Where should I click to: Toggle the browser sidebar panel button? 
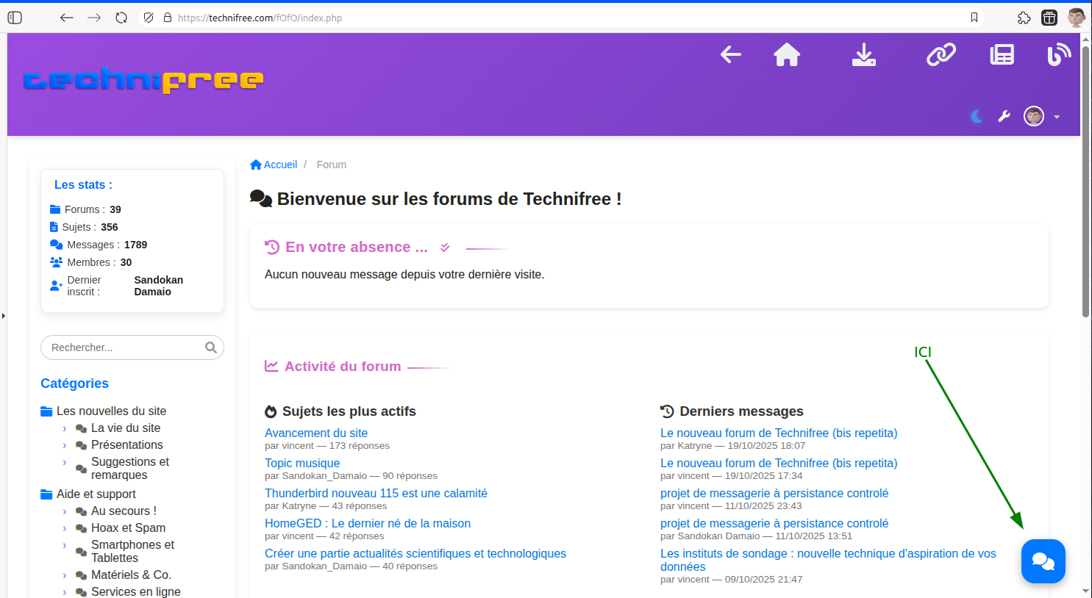coord(15,18)
